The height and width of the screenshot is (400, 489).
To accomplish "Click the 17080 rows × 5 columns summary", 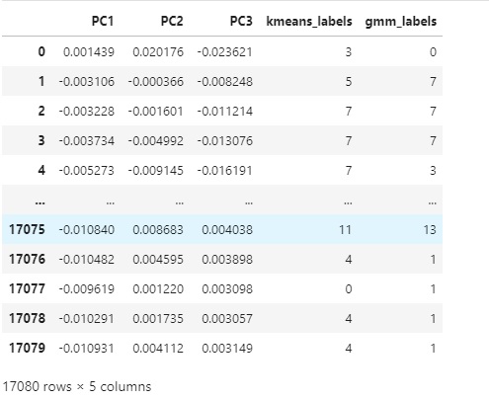I will (77, 386).
